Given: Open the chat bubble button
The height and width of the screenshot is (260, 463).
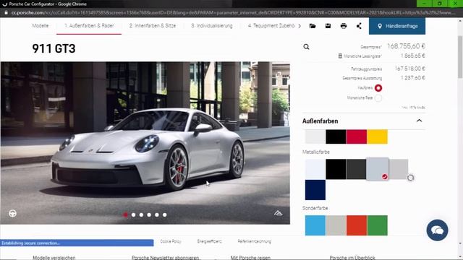Looking at the screenshot, I should [437, 230].
